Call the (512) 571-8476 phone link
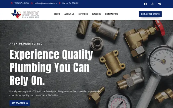 21,3
